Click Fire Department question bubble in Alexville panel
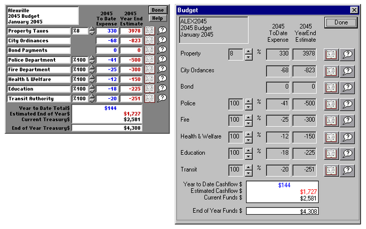This screenshot has height=229, width=366. coord(162,69)
